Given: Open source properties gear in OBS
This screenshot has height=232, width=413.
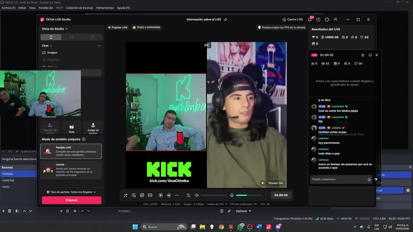Looking at the screenshot, I should [75, 211].
